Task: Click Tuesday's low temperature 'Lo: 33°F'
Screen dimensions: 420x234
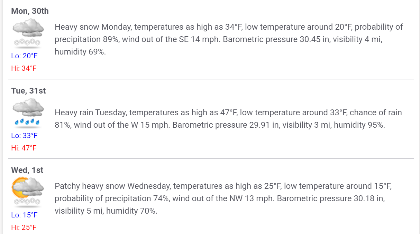Action: pos(24,136)
